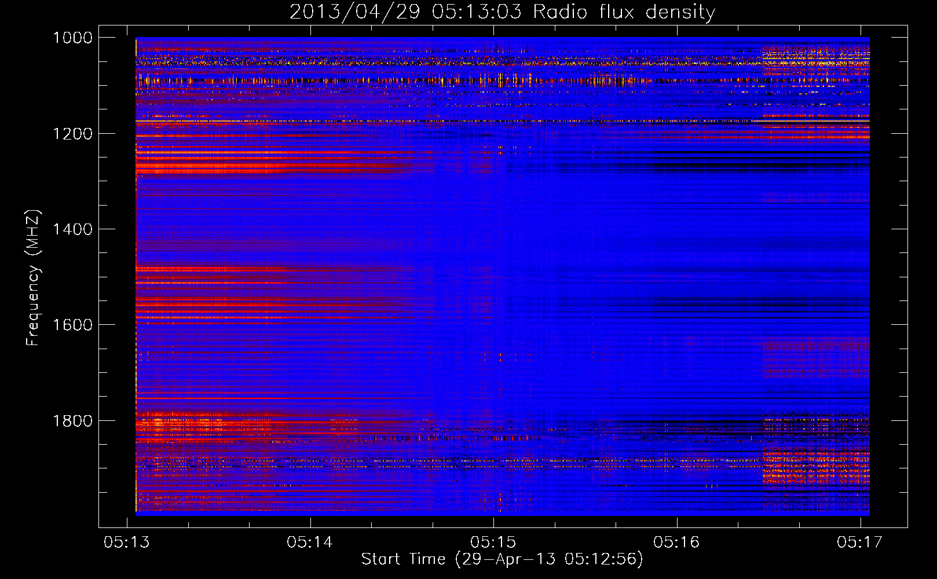Image resolution: width=937 pixels, height=579 pixels.
Task: Click the 1400 frequency tick label
Action: [72, 229]
